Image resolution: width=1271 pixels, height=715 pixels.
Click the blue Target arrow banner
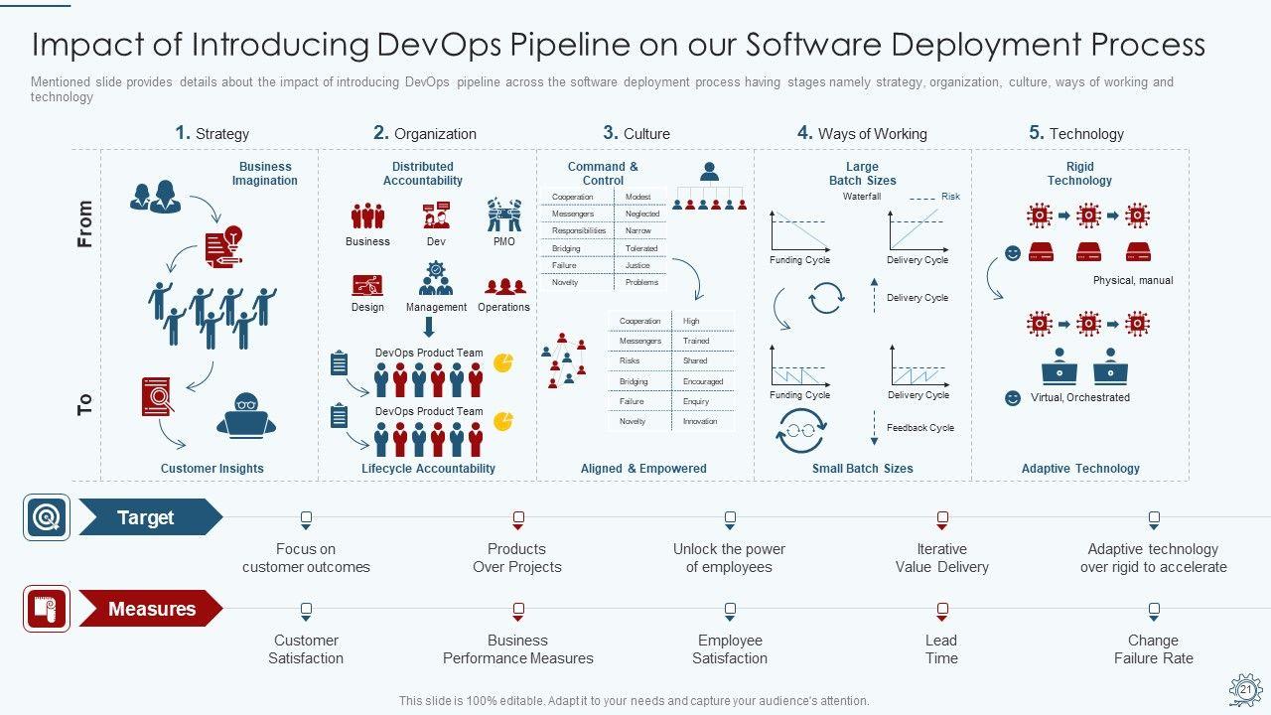coord(149,517)
